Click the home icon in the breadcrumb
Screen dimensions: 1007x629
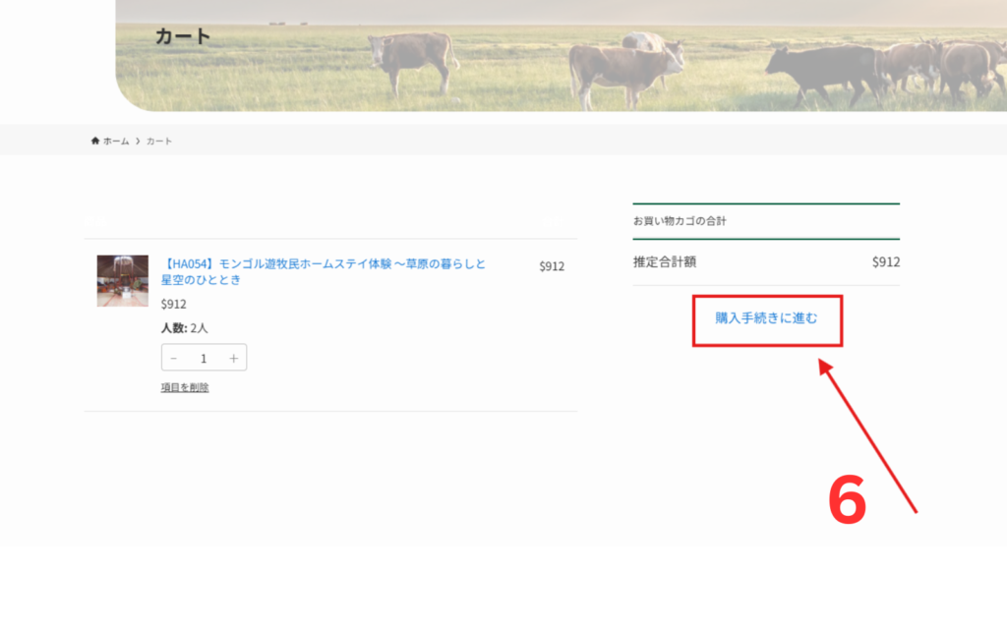point(95,142)
